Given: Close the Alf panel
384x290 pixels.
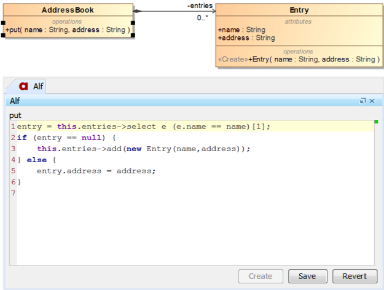Looking at the screenshot, I should tap(372, 101).
